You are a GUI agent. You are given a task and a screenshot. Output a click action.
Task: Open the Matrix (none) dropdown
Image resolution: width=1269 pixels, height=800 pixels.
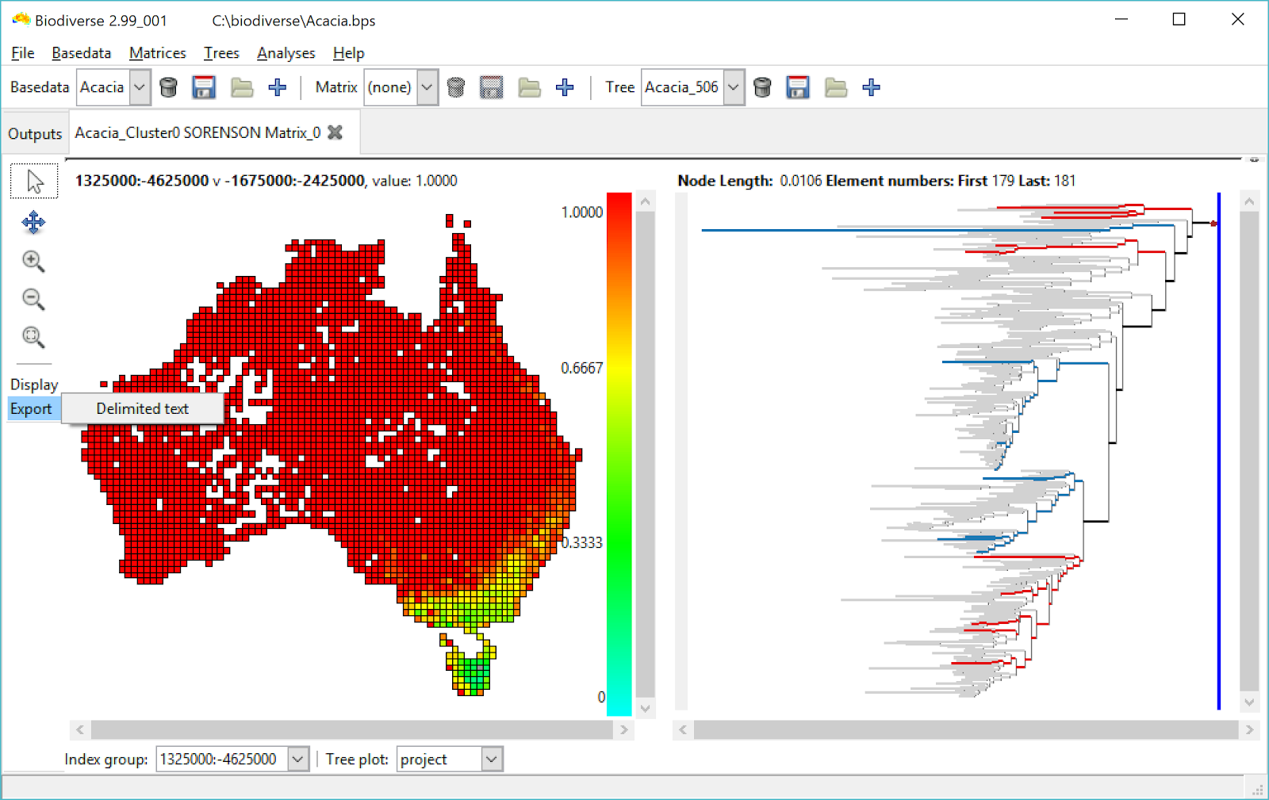coord(426,87)
